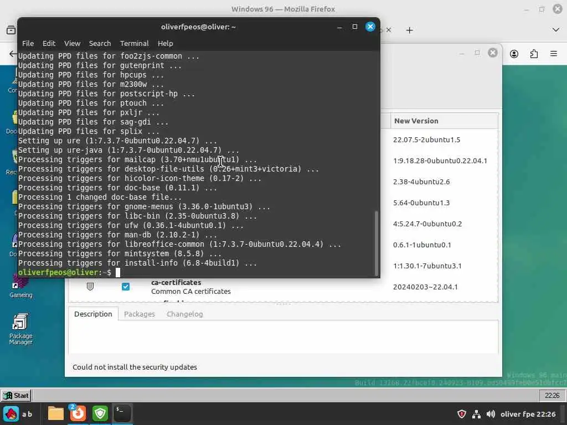The height and width of the screenshot is (425, 567).
Task: Click the shield icon beside ca-certificates
Action: click(x=90, y=287)
